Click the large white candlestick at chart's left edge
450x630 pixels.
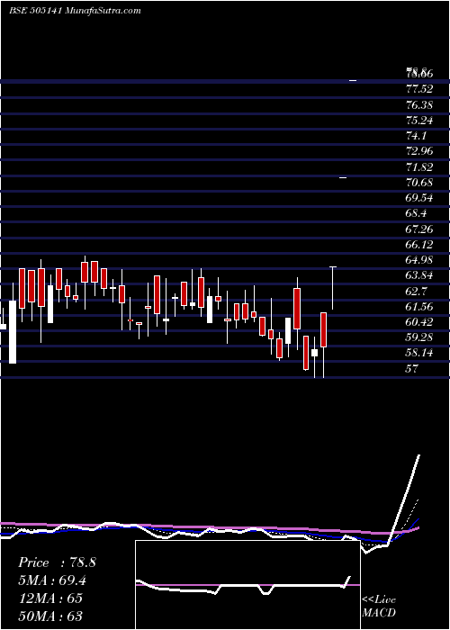click(x=13, y=332)
